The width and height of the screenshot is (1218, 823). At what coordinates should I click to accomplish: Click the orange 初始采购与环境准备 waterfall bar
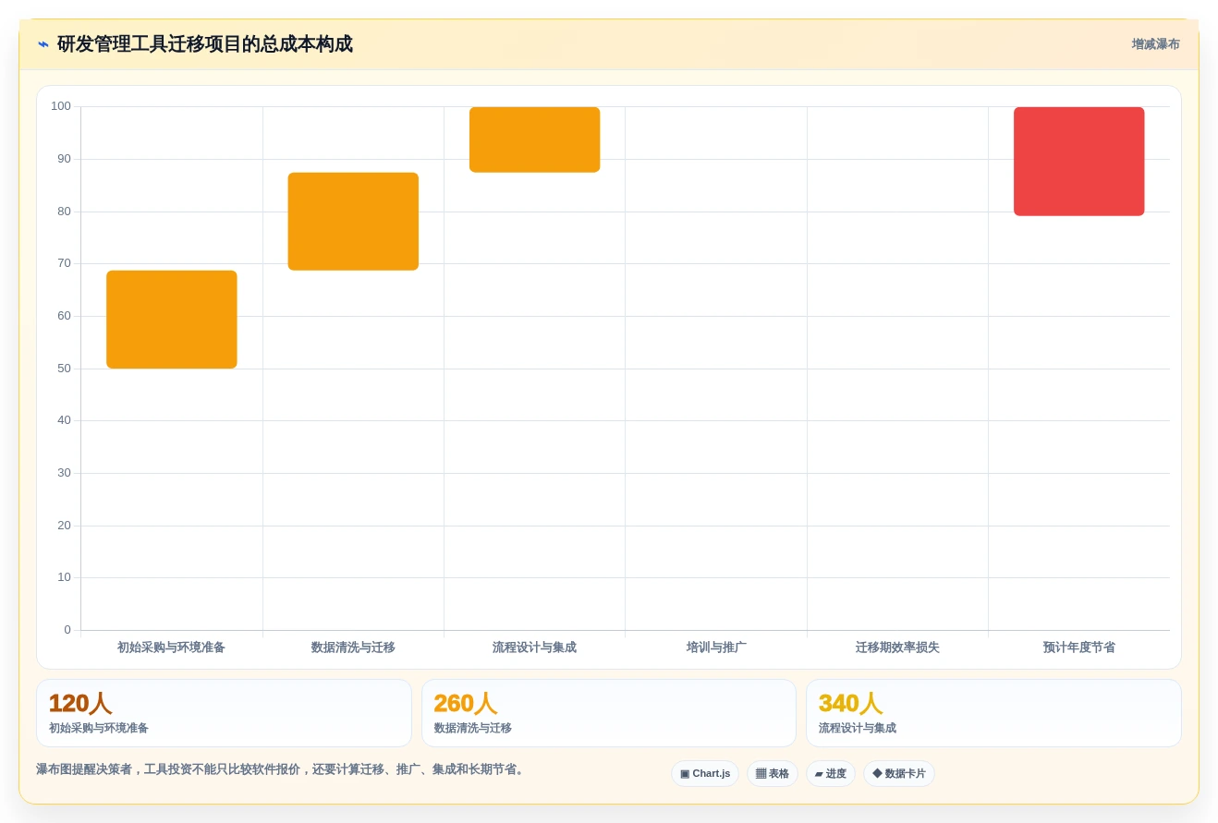click(172, 320)
